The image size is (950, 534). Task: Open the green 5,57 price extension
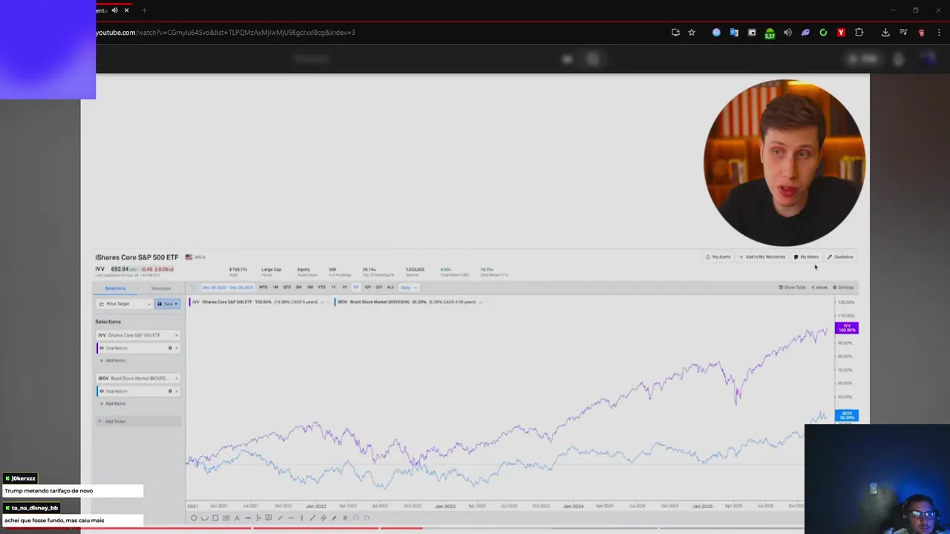click(x=770, y=33)
